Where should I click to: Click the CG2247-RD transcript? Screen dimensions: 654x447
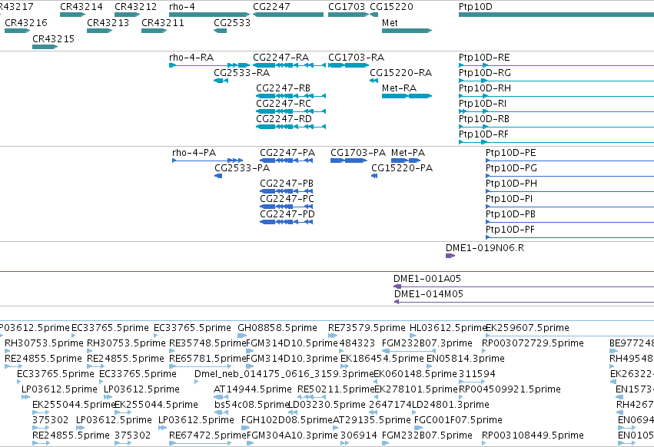pyautogui.click(x=290, y=127)
